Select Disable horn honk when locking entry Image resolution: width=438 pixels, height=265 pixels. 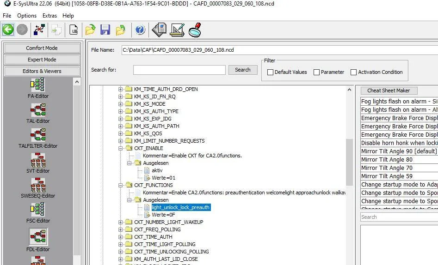(399, 143)
